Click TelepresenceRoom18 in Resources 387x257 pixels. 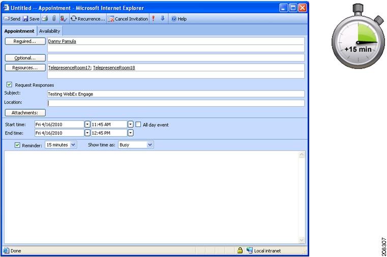pyautogui.click(x=114, y=68)
